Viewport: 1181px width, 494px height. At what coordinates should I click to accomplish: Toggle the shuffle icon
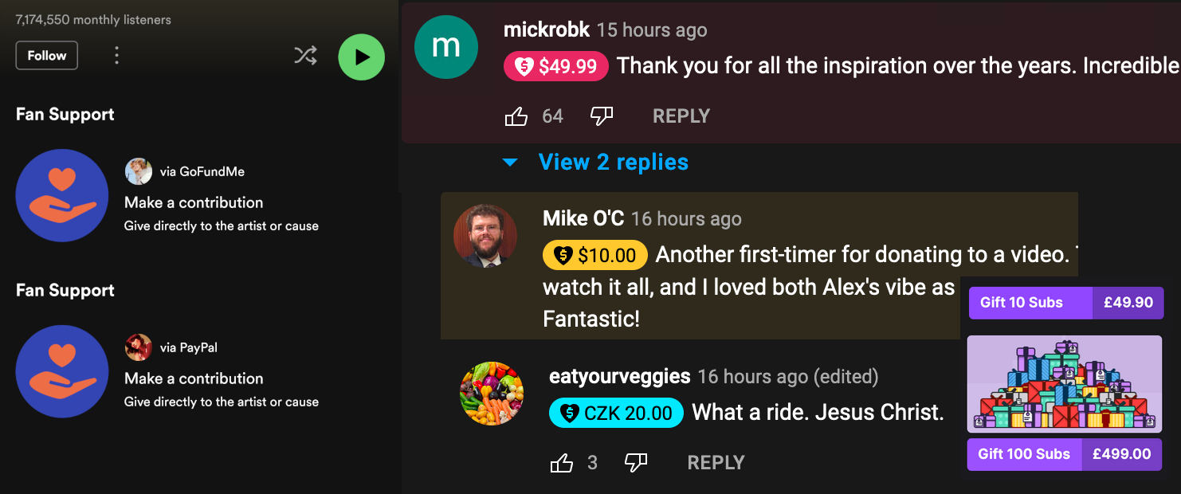(x=305, y=56)
